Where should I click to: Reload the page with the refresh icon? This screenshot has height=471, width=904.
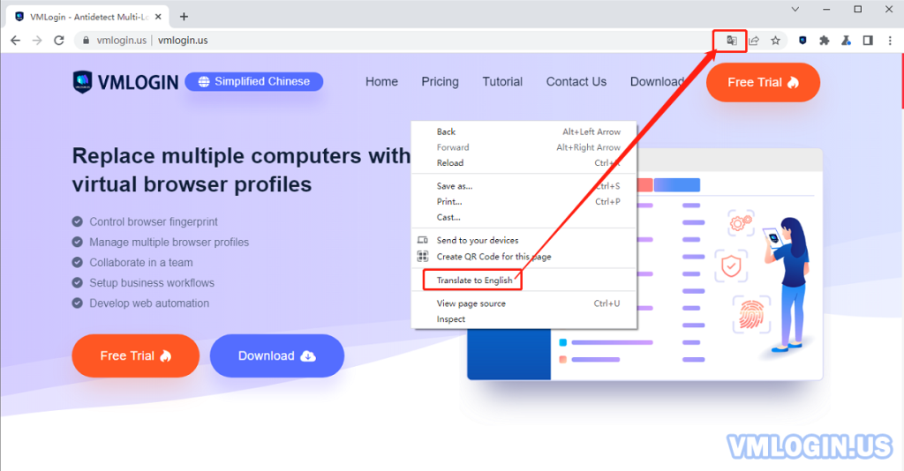(x=59, y=41)
